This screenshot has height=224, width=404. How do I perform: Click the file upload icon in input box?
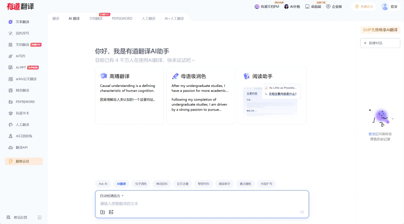[x=102, y=212]
